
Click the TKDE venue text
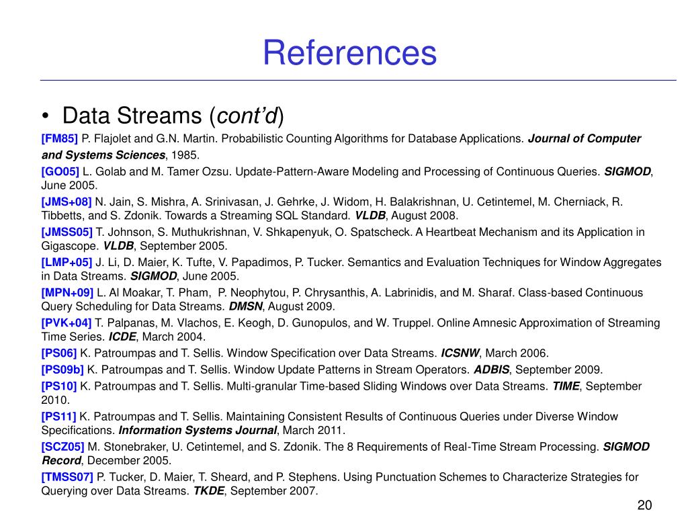click(x=210, y=491)
